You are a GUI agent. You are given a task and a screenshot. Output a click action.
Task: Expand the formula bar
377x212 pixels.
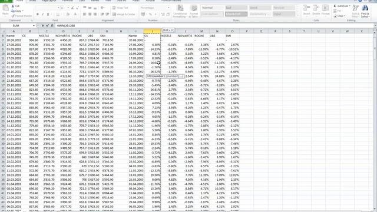(375, 25)
